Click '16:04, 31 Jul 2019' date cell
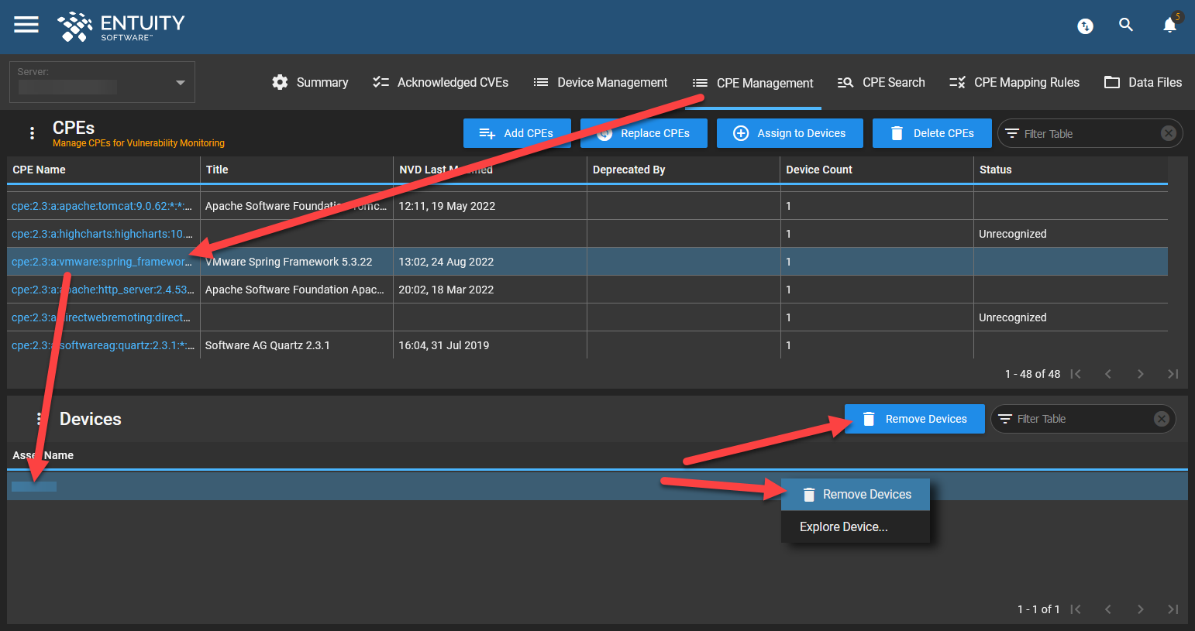This screenshot has width=1195, height=631. tap(490, 345)
